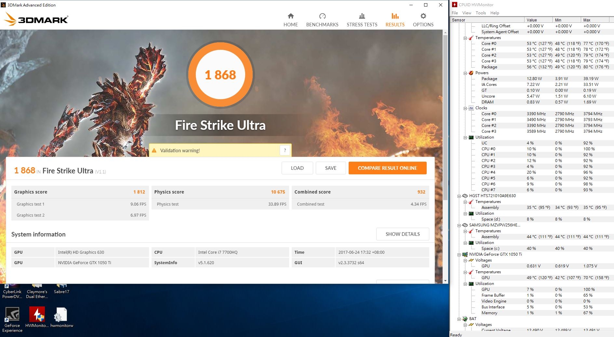The image size is (614, 337).
Task: Open HWMonitor desktop shortcut icon
Action: pos(37,317)
